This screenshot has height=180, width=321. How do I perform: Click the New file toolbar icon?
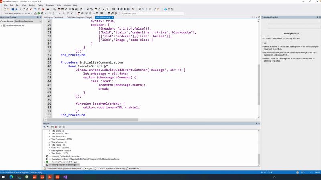[x=5, y=9]
